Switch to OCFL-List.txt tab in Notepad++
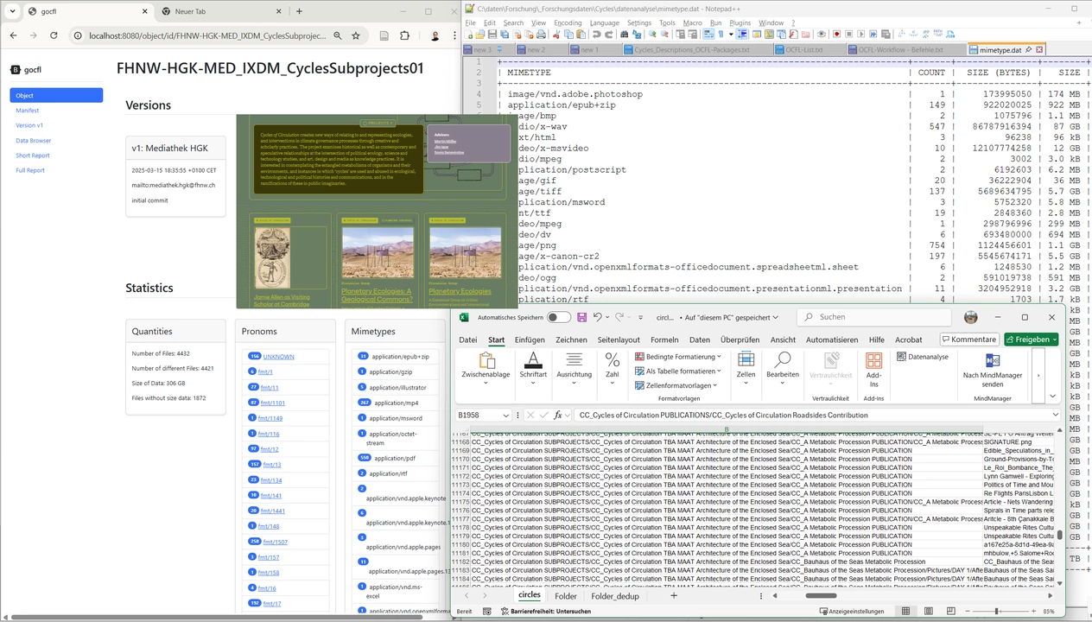 point(803,50)
